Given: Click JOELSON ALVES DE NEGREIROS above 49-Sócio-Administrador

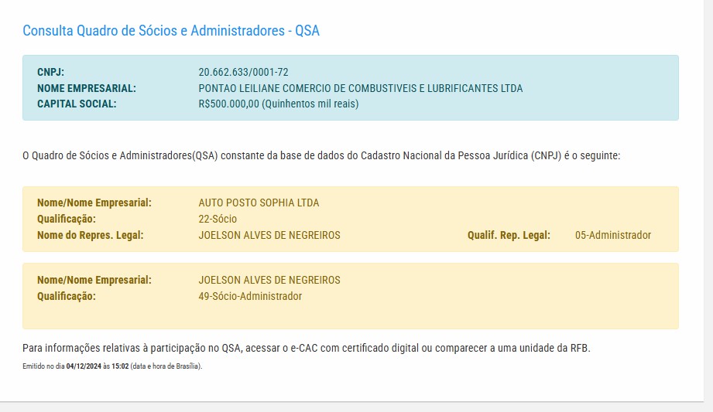Looking at the screenshot, I should pos(269,280).
